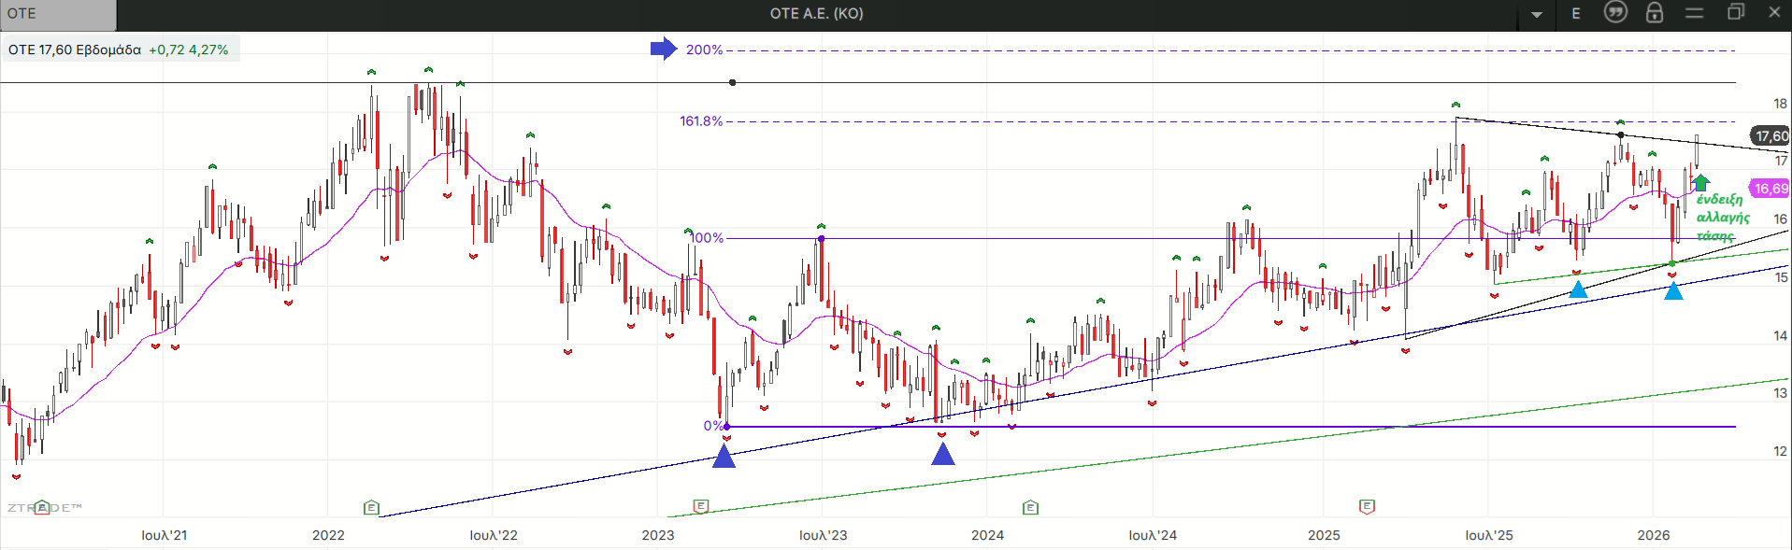Click the blue arrow at 200% level
This screenshot has width=1792, height=550.
tap(663, 49)
